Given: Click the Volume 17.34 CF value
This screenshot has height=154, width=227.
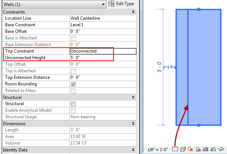Looking at the screenshot, I should 103,143.
